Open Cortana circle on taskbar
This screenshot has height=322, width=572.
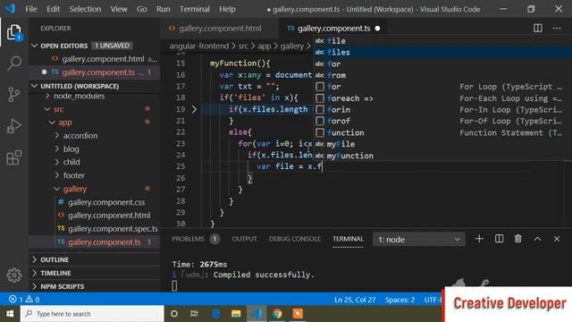174,314
